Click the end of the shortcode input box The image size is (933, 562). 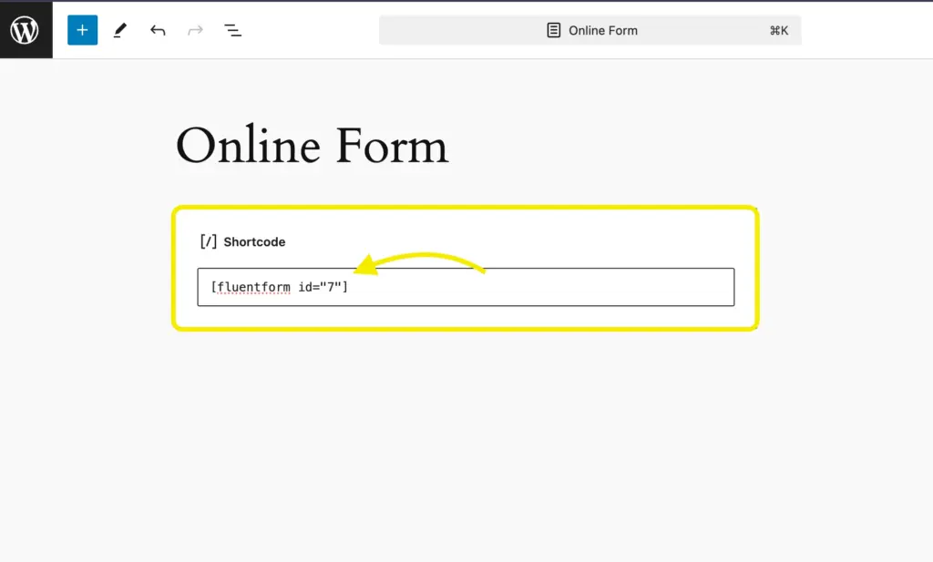point(711,287)
